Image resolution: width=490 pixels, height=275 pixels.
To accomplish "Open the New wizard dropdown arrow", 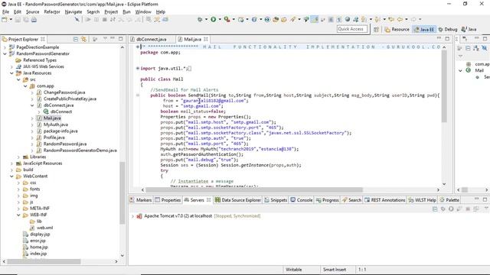I will pos(11,20).
